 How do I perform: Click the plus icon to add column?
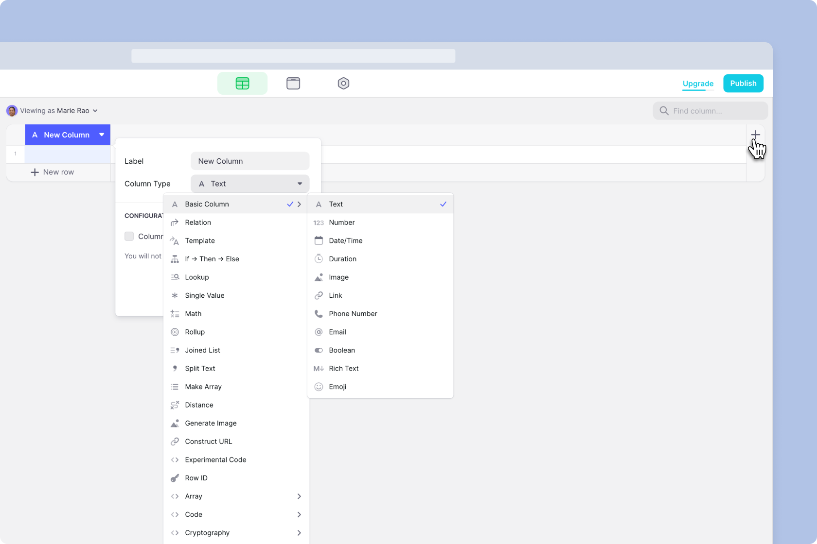755,135
